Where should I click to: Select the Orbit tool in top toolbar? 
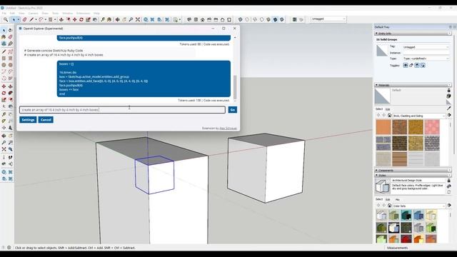(117, 19)
